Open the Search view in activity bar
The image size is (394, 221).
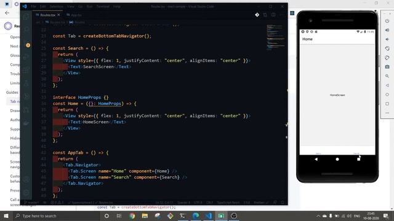pos(26,29)
